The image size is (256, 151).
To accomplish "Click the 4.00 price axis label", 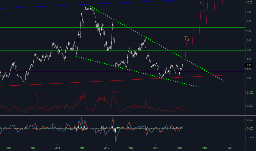I will pyautogui.click(x=249, y=59).
